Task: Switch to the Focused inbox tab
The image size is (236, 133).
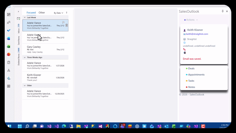Action: tap(31, 13)
